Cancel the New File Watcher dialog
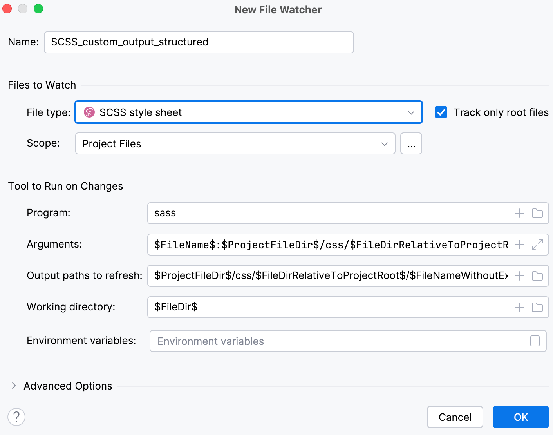The width and height of the screenshot is (553, 435). click(455, 417)
